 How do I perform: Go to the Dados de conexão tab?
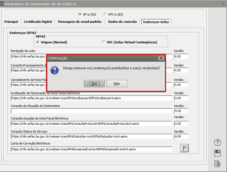122,22
